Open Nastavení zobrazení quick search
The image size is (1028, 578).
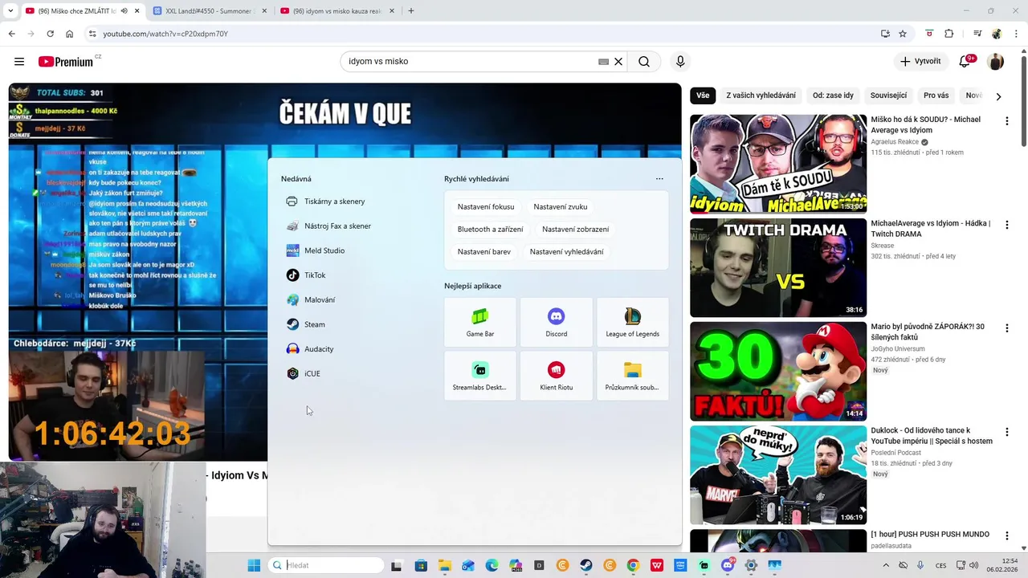coord(575,230)
